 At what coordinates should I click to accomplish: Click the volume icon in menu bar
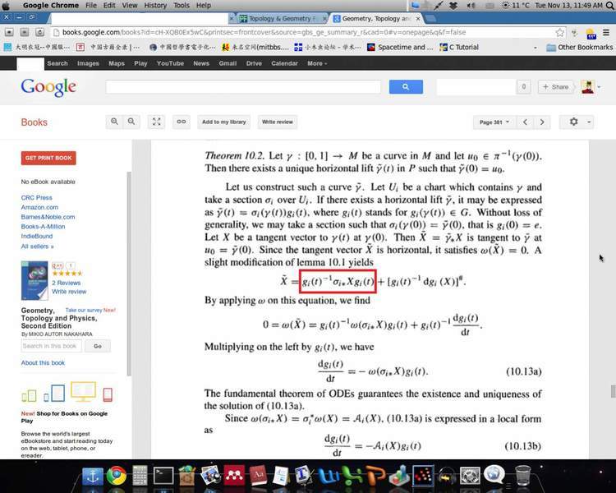471,5
